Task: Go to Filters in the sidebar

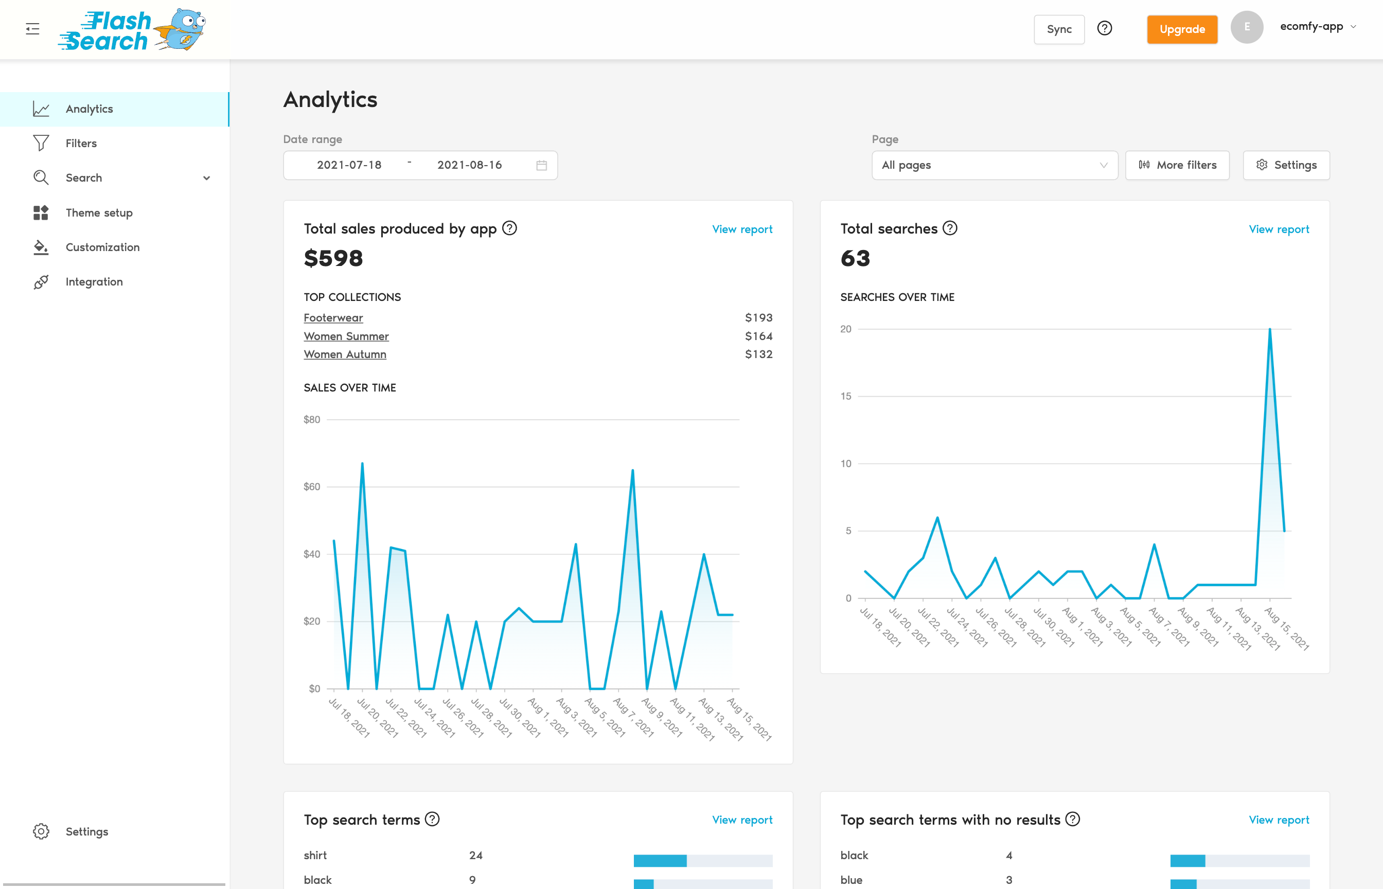Action: pos(81,143)
